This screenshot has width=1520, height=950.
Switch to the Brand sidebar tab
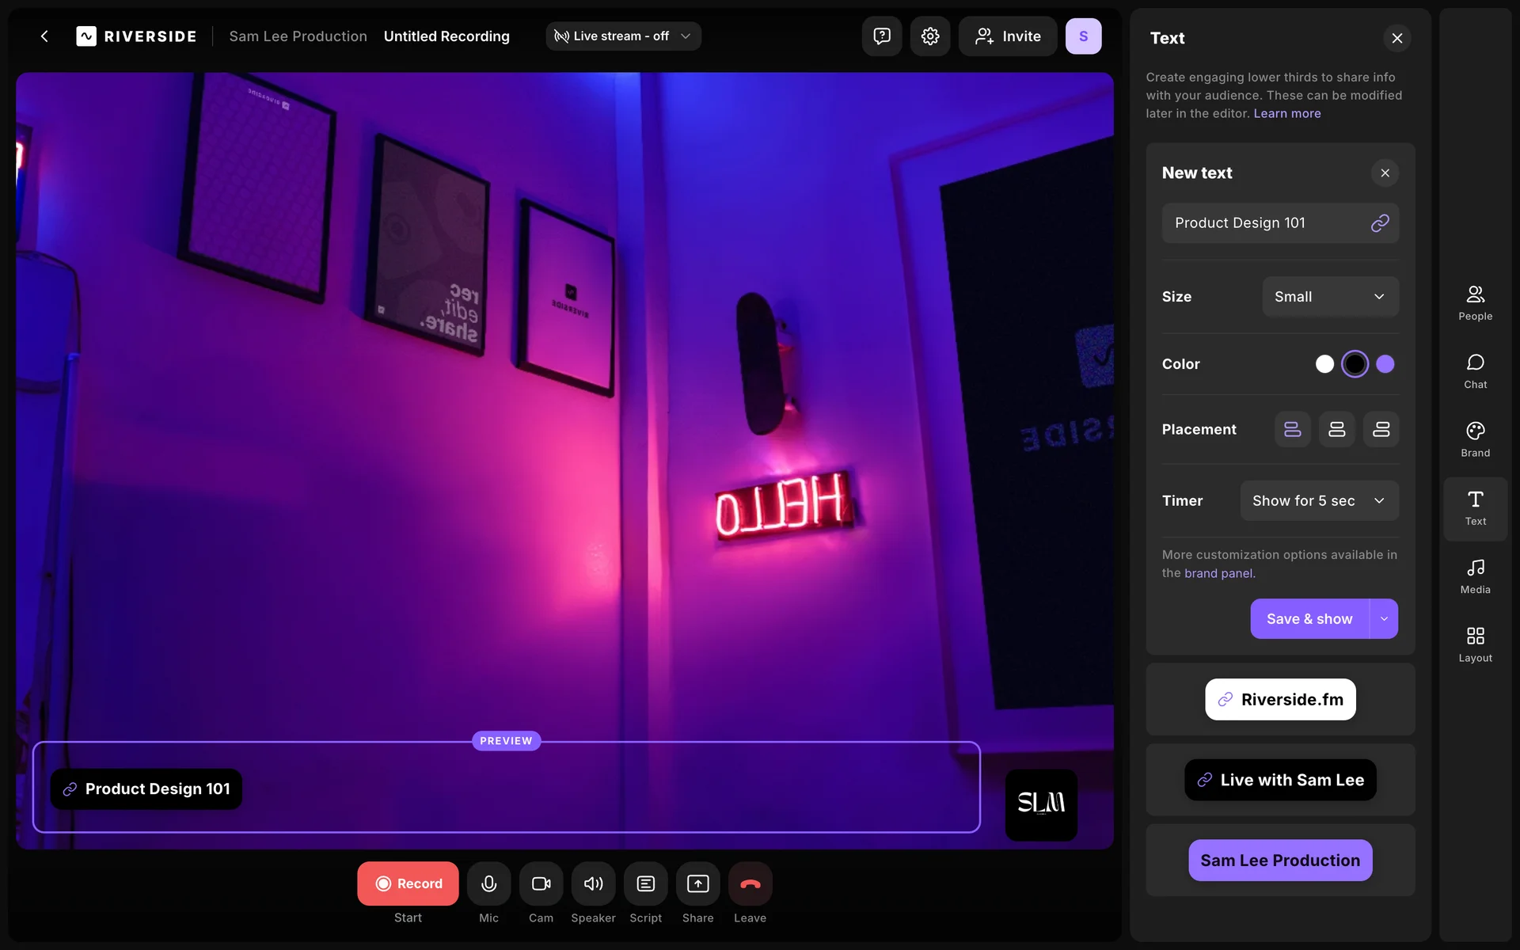pos(1475,439)
